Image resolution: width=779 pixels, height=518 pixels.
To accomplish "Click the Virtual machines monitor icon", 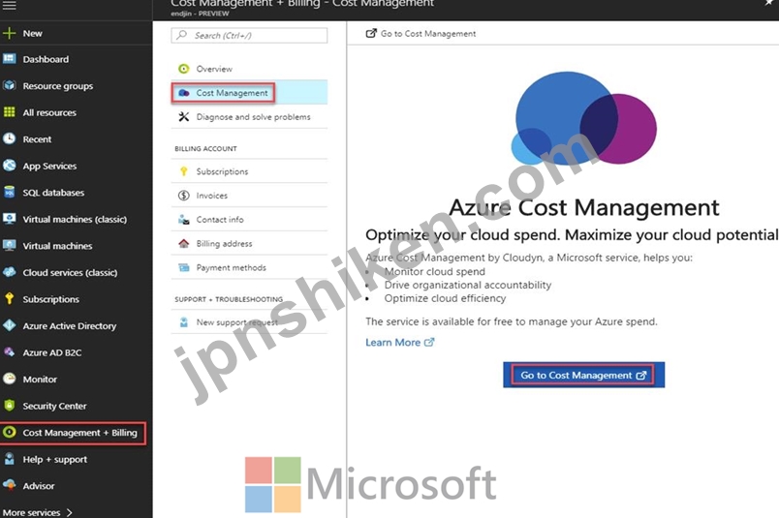I will pos(9,245).
